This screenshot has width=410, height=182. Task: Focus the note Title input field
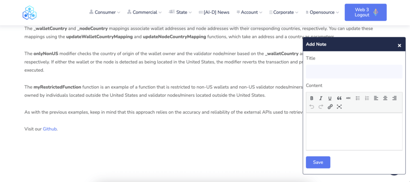pos(354,72)
